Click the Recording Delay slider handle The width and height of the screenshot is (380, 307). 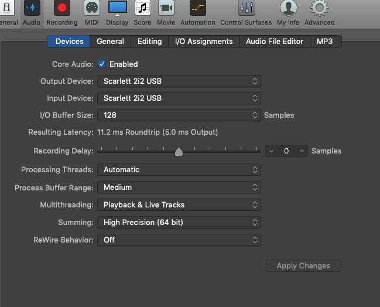[x=179, y=152]
